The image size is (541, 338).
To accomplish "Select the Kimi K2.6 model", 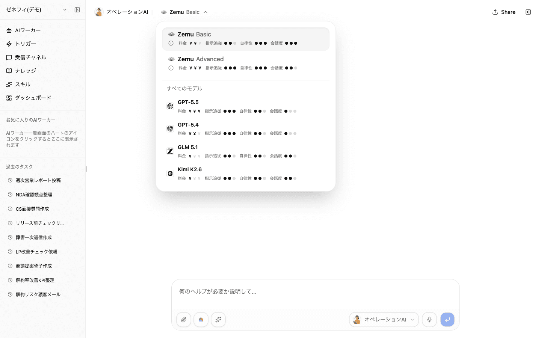I will click(x=246, y=174).
